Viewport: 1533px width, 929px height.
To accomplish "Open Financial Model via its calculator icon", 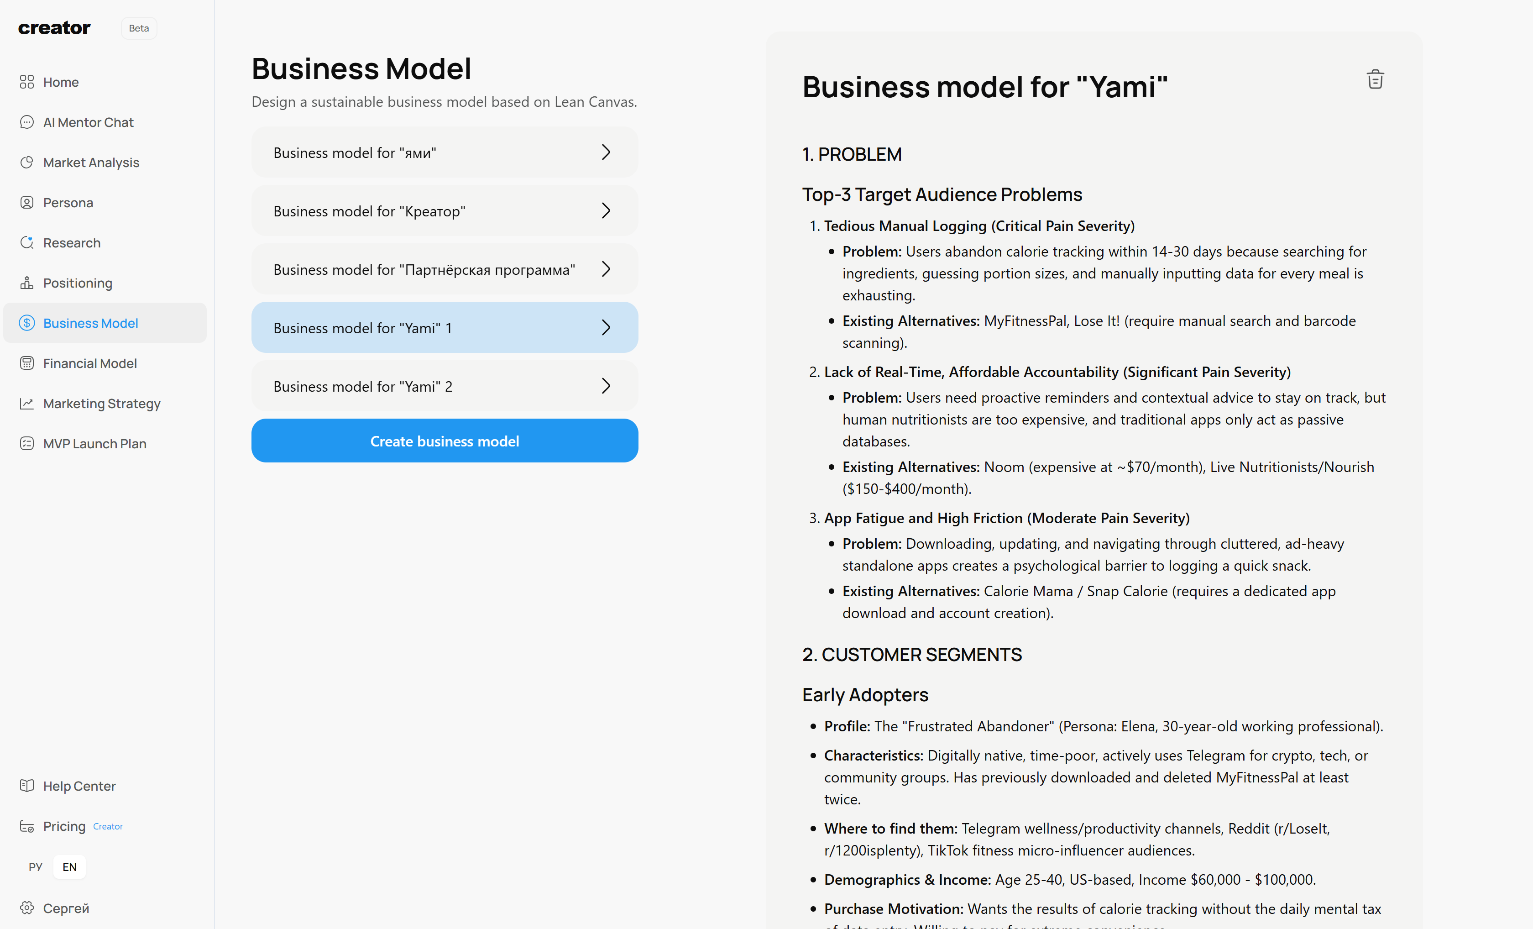I will (x=27, y=363).
